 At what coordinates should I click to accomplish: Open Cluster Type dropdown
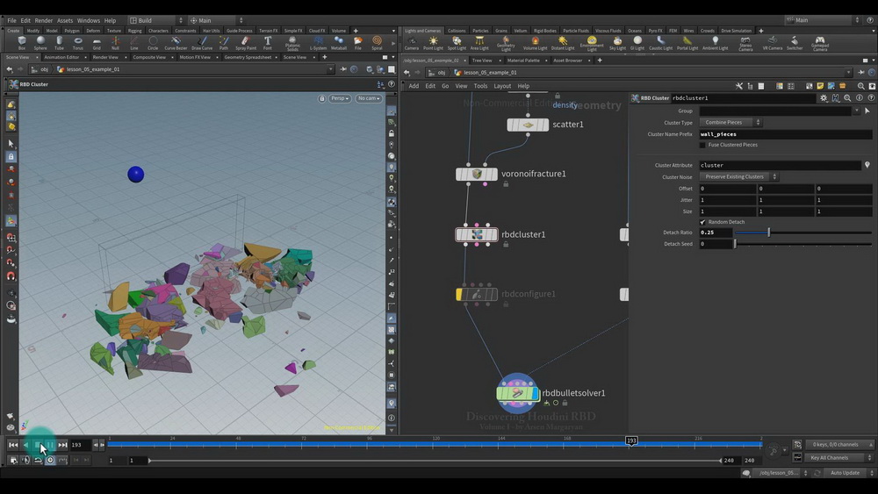730,123
